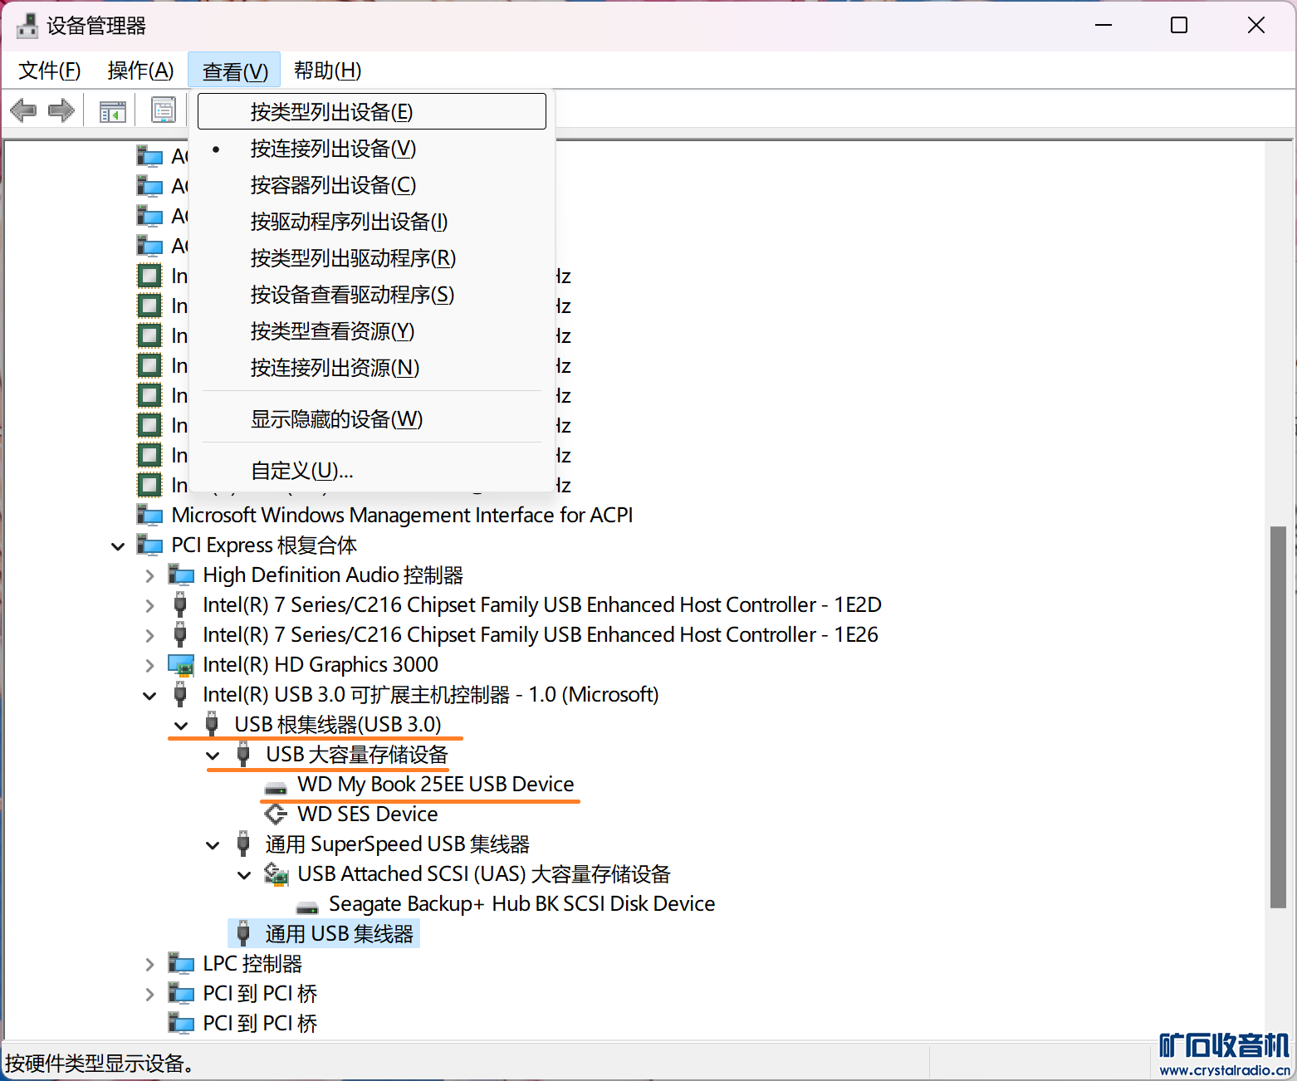This screenshot has height=1081, width=1297.
Task: Select the "通用 USB 集线器" row label
Action: [x=340, y=933]
